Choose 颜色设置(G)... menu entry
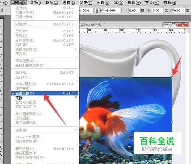The height and width of the screenshot is (164, 191). (45, 149)
